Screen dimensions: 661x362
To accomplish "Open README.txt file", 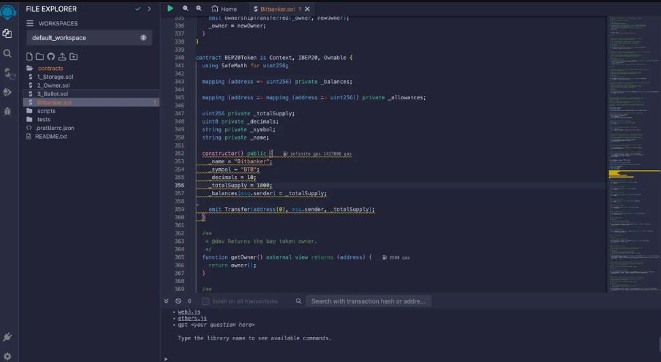I will pos(51,136).
